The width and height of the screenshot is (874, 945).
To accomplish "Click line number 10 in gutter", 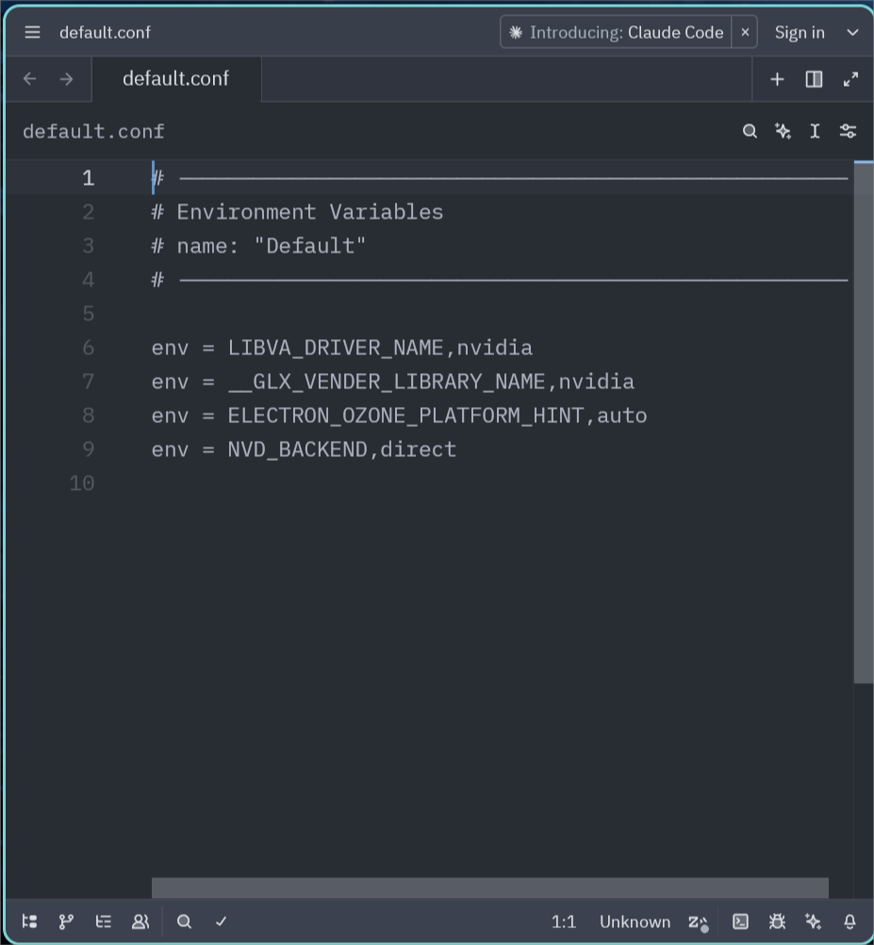I will [82, 483].
